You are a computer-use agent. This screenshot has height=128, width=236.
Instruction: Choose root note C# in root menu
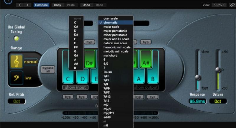tap(76, 27)
